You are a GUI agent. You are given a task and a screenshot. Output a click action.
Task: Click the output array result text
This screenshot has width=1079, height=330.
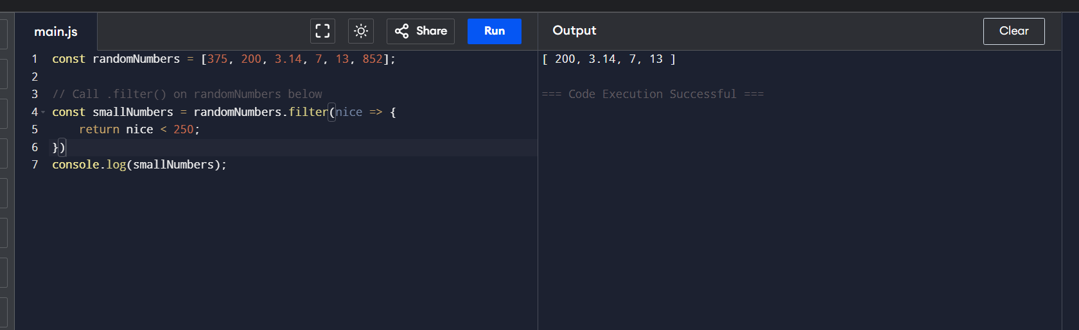[608, 59]
